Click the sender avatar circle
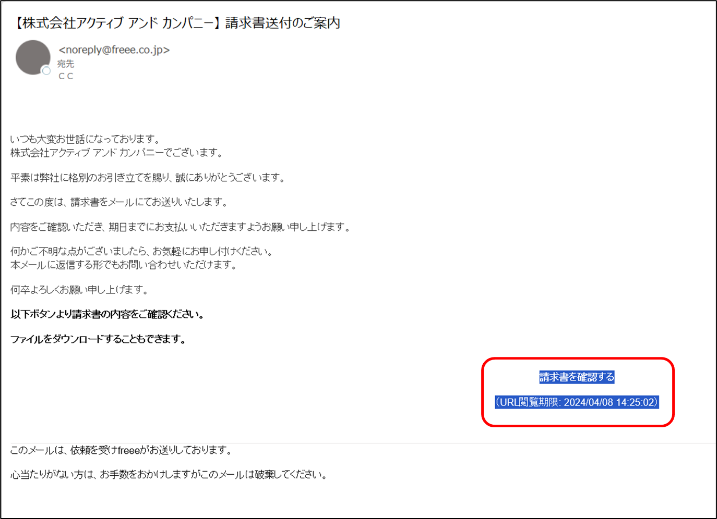This screenshot has height=519, width=717. pos(33,57)
